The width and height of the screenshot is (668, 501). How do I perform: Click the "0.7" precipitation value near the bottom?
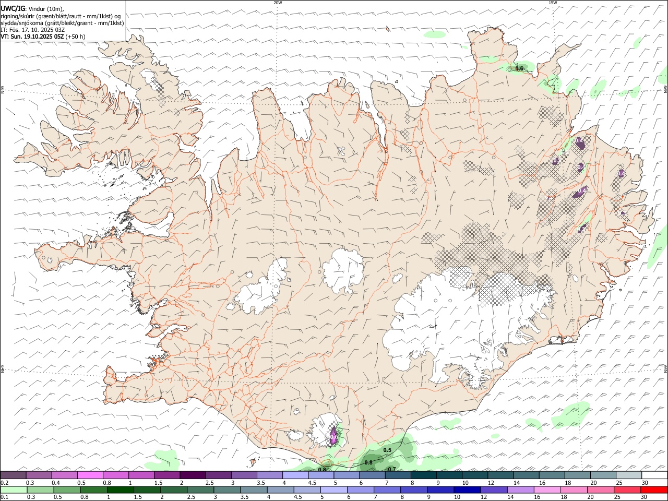[x=391, y=469]
